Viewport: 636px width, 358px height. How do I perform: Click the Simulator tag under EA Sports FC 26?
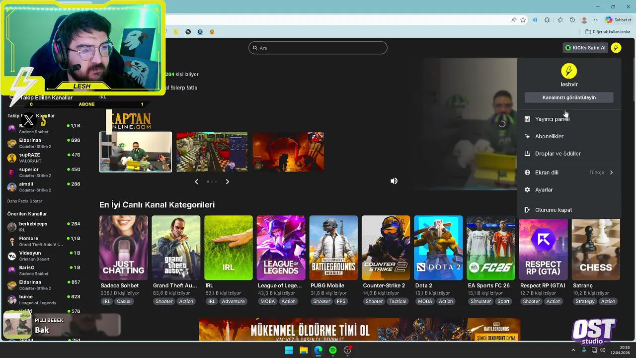click(x=480, y=301)
